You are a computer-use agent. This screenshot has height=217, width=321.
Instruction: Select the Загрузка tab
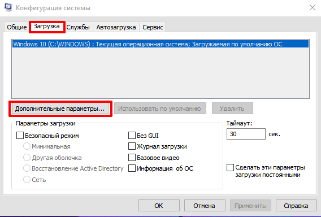tap(47, 27)
